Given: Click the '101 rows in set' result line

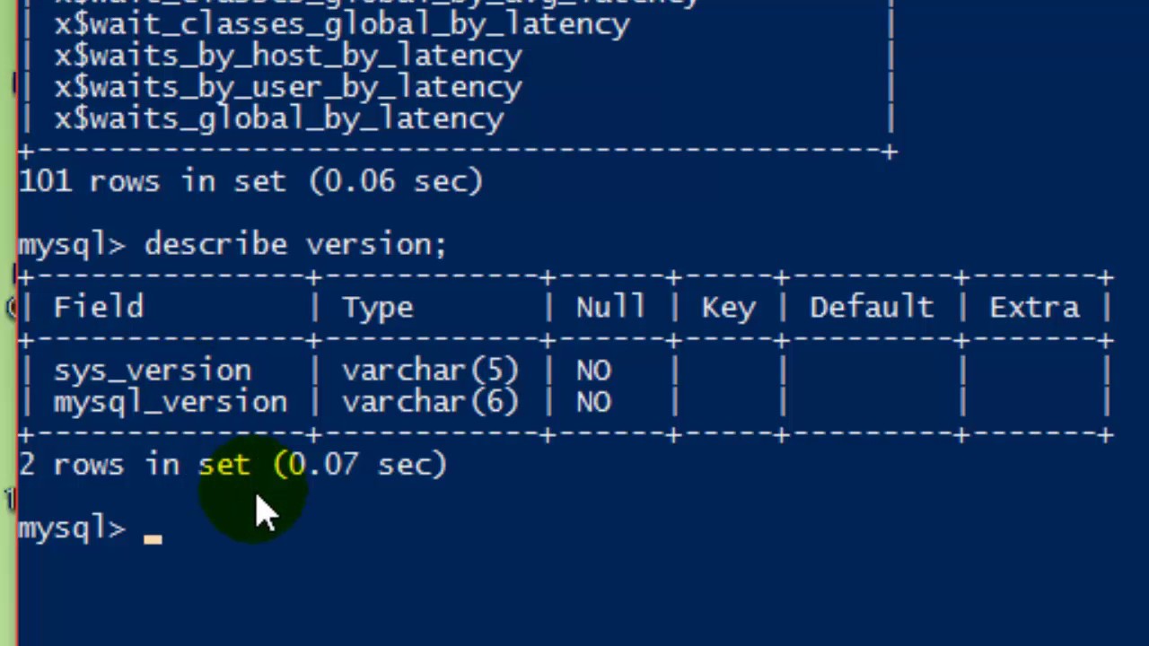Looking at the screenshot, I should point(251,182).
